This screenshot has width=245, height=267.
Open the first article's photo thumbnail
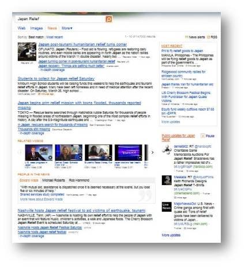coord(27,52)
